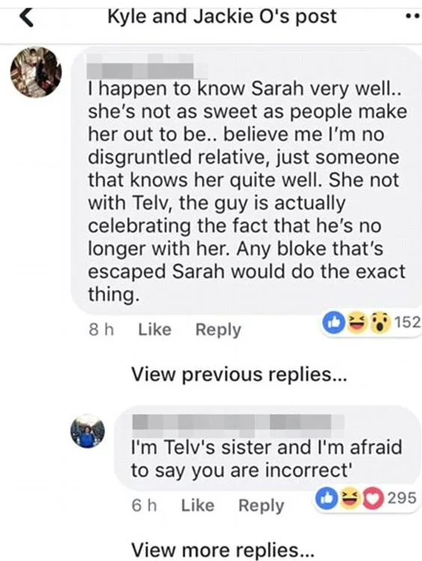This screenshot has height=561, width=422.
Task: Open Telv's sister's profile picture
Action: [88, 431]
